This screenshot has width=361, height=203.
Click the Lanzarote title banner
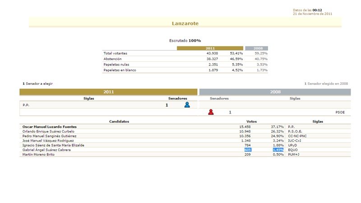pyautogui.click(x=185, y=23)
